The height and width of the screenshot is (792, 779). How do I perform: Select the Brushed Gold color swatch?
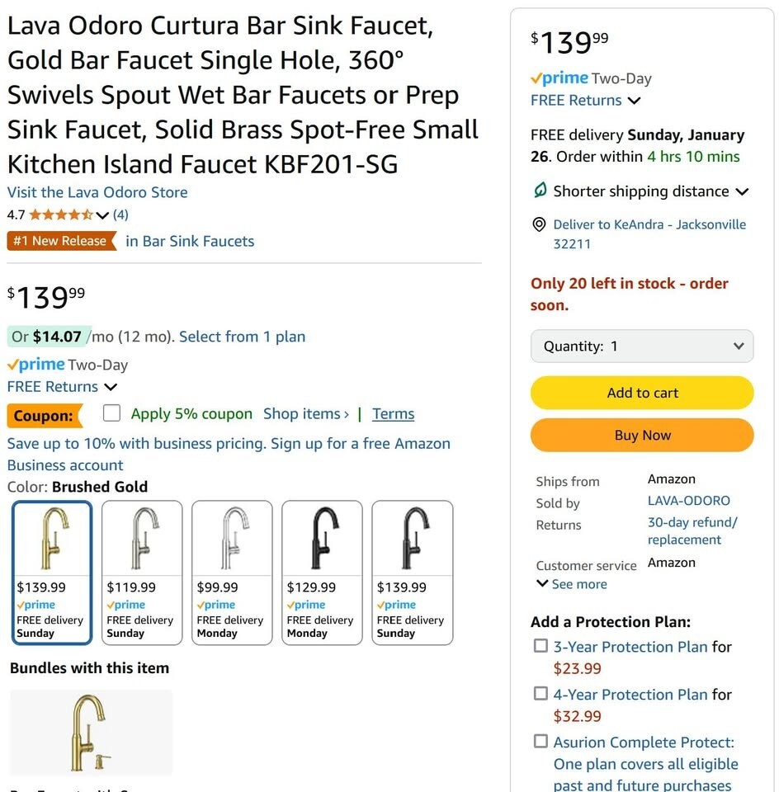53,572
